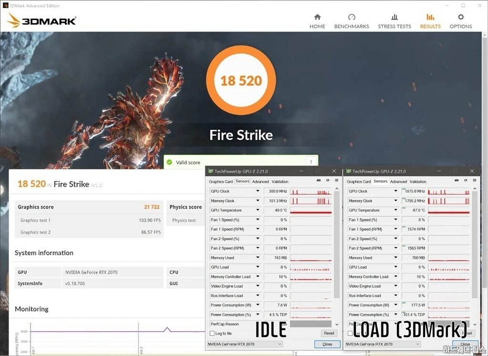Switch to Graphics Card tab in load GPU-Z
The width and height of the screenshot is (488, 356).
pyautogui.click(x=358, y=182)
